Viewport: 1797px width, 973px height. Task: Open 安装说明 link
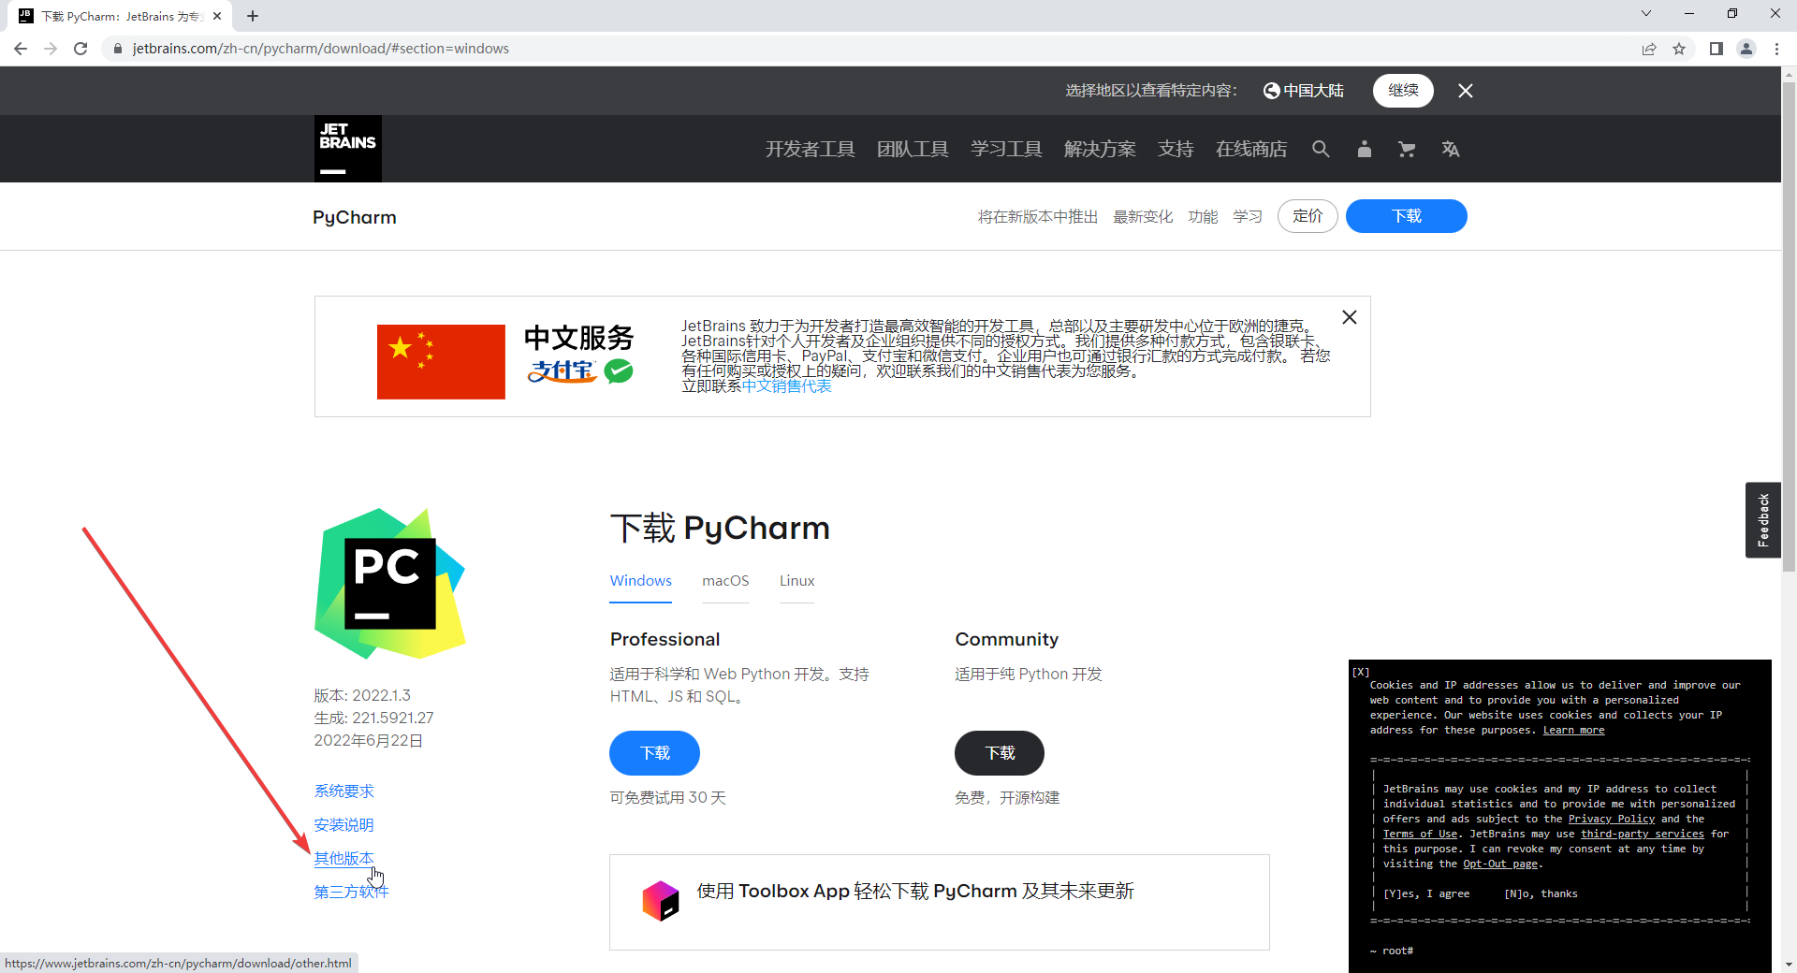tap(343, 824)
